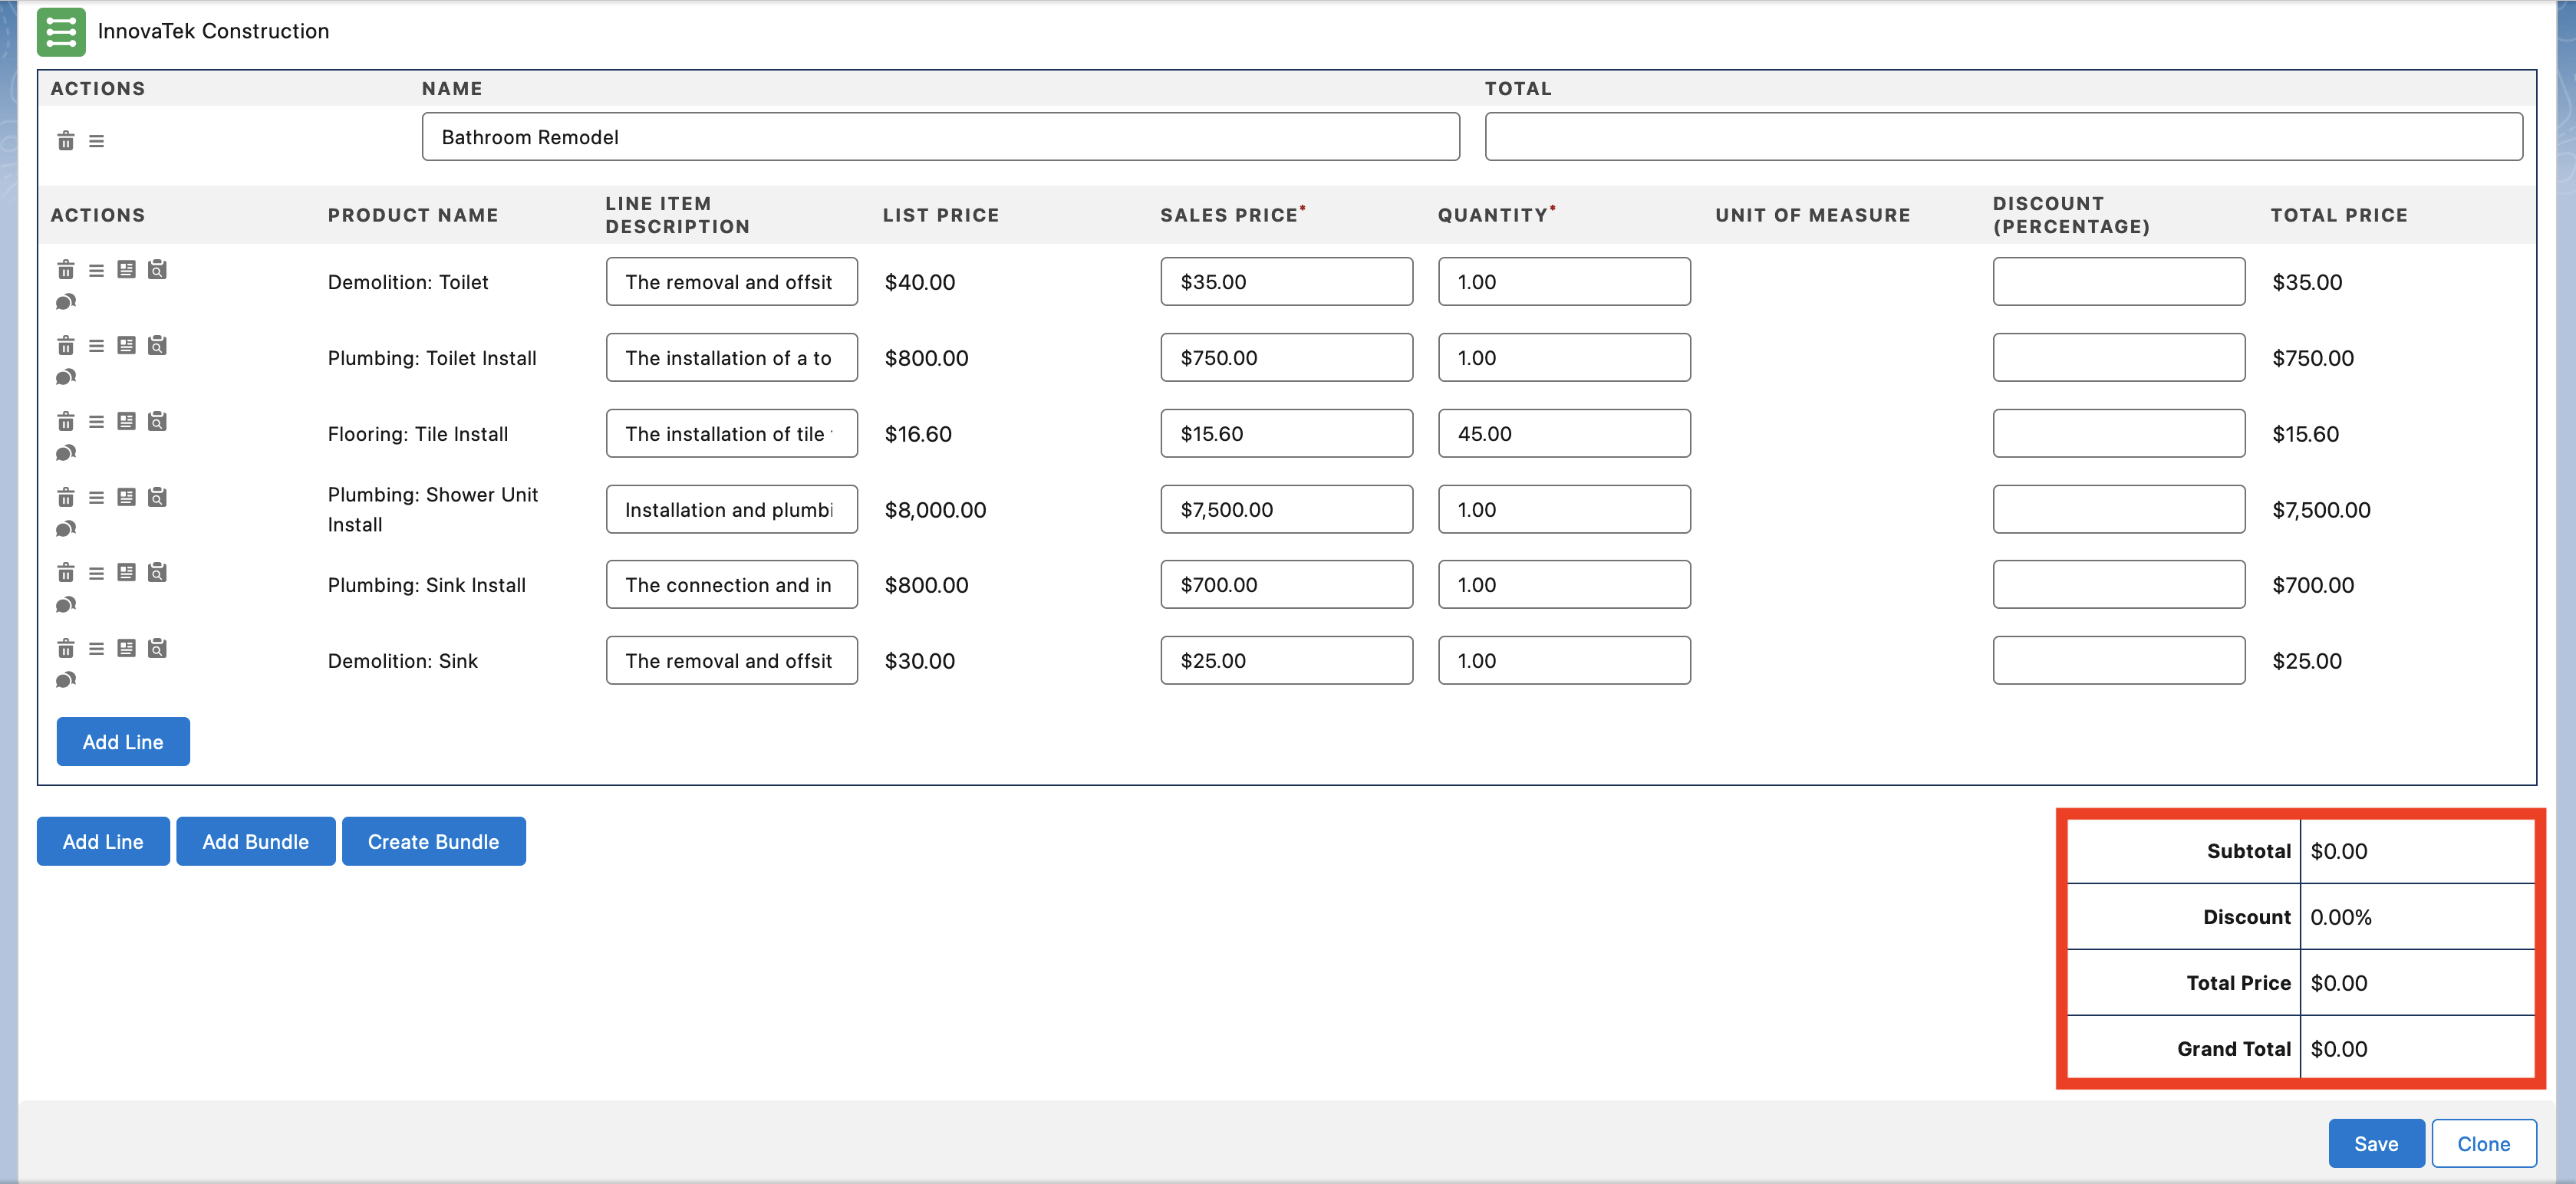Open chat bubble icon for Demolition: Sink
Viewport: 2576px width, 1184px height.
[66, 680]
